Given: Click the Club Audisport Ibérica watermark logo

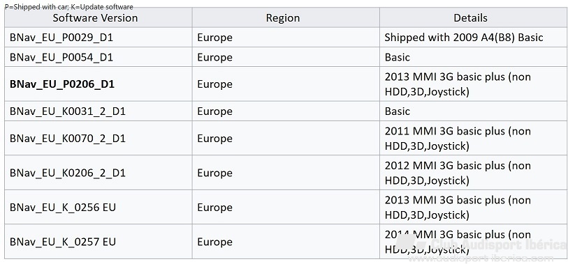Looking at the screenshot, I should click(481, 247).
